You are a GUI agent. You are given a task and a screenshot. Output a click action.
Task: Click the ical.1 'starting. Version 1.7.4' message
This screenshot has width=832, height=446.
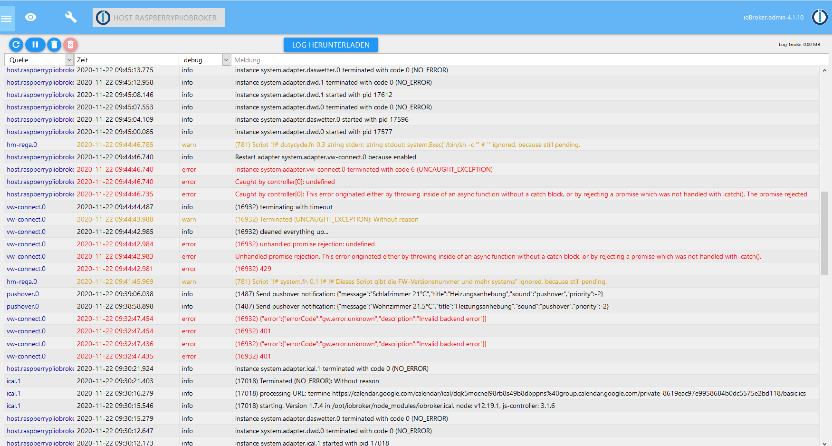pyautogui.click(x=395, y=406)
